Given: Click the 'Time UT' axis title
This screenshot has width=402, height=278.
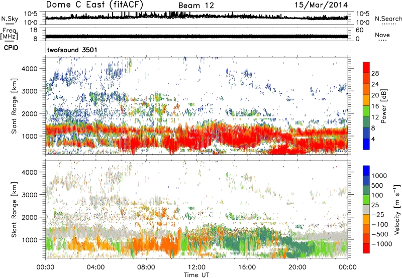Looking at the screenshot, I should coord(196,275).
